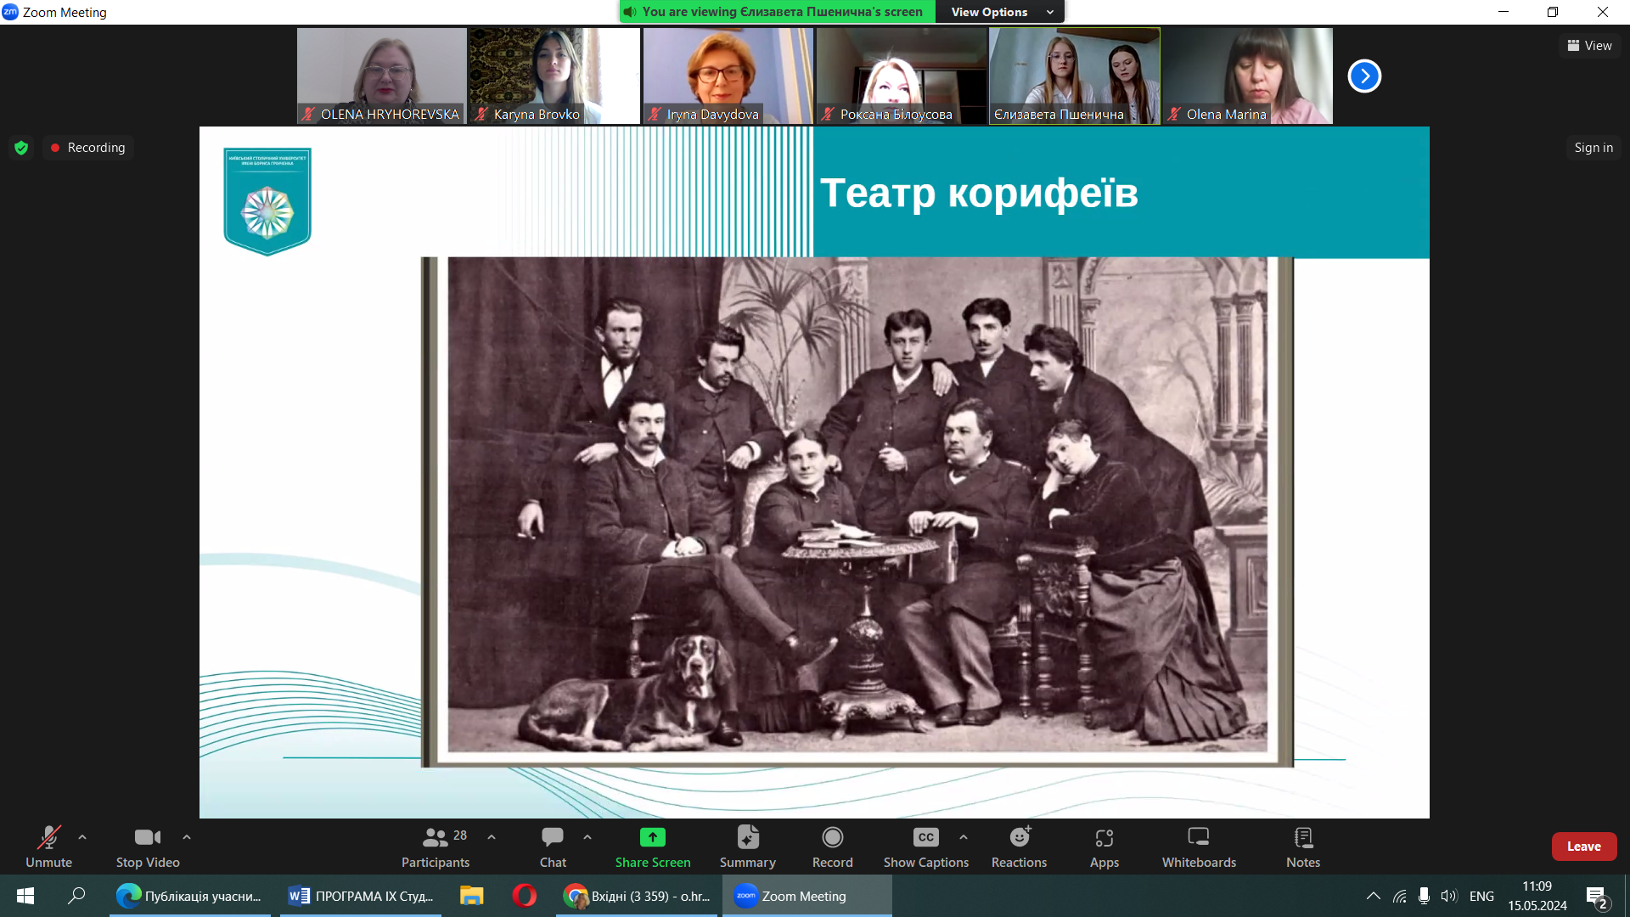Open the Notes tool
This screenshot has height=917, width=1630.
tap(1302, 838)
